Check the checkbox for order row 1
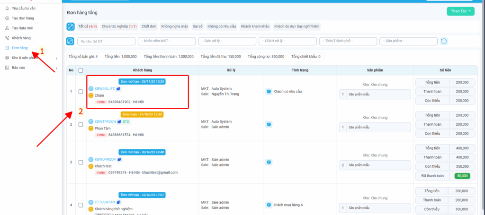The height and width of the screenshot is (215, 485). pos(81,91)
